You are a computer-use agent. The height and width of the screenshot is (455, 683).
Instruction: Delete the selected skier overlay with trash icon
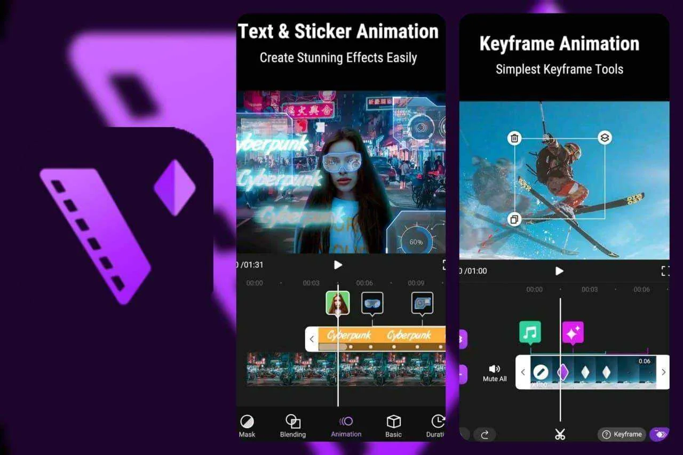[514, 139]
